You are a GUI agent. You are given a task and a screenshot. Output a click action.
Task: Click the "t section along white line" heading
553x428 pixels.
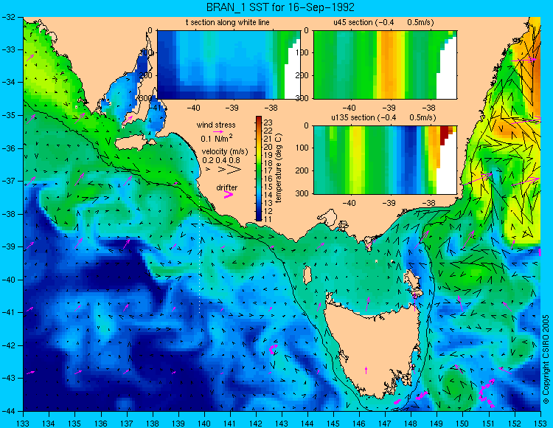(228, 22)
